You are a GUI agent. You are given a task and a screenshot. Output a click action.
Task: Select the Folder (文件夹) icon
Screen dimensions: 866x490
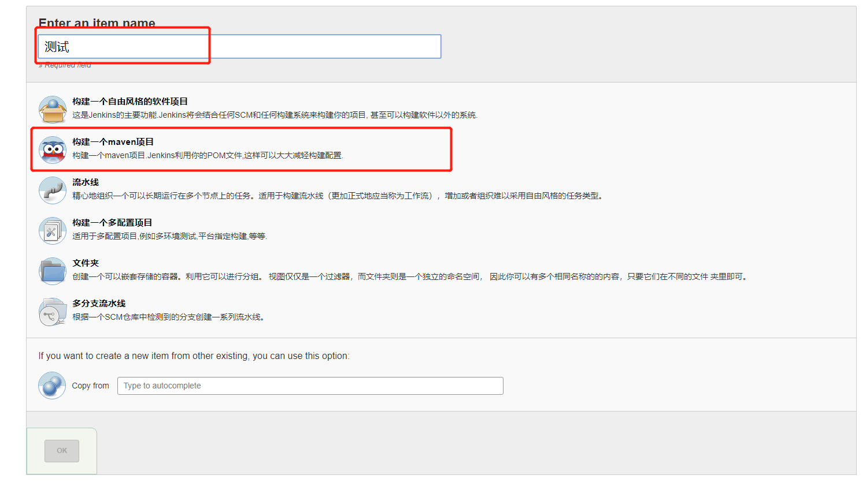coord(53,271)
